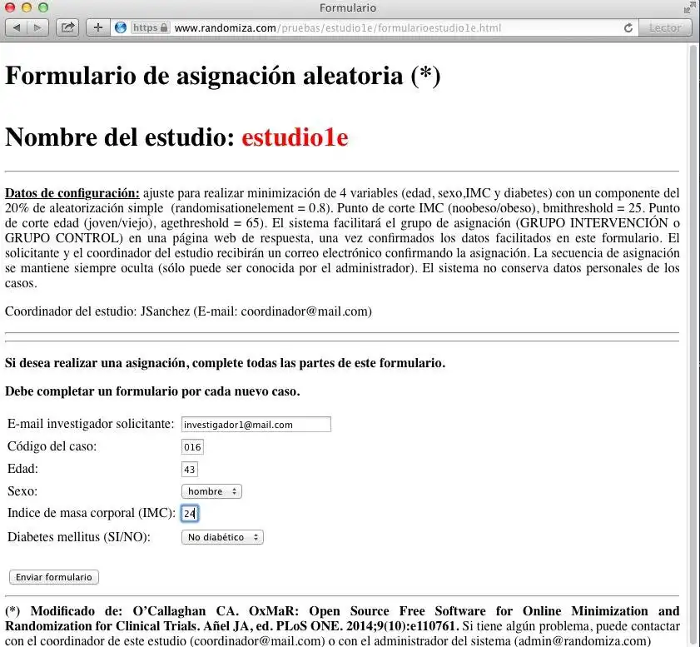Click the Datos de configuración underlined label
The image size is (700, 647).
72,193
